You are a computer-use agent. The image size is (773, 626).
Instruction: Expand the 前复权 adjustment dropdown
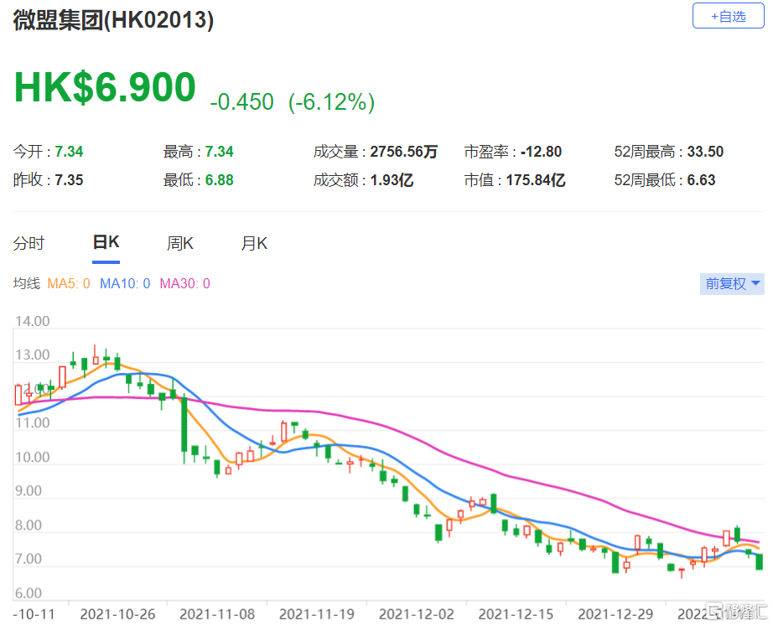click(x=732, y=284)
